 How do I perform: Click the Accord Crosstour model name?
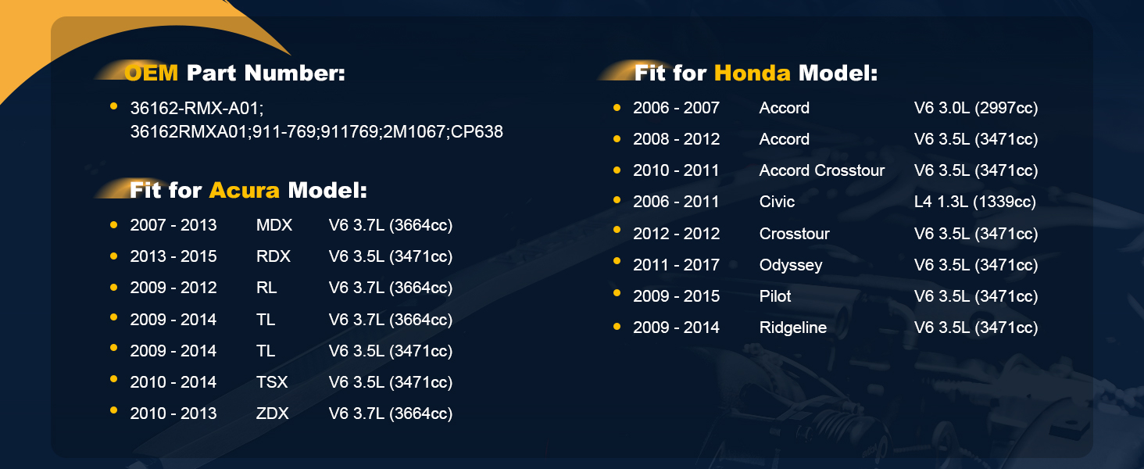pos(821,170)
